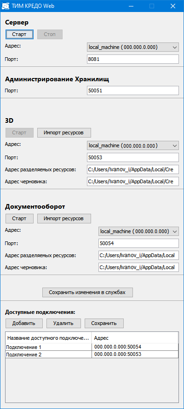Click Документооборот Адрес черновика field
This screenshot has height=409, width=184.
click(x=139, y=267)
